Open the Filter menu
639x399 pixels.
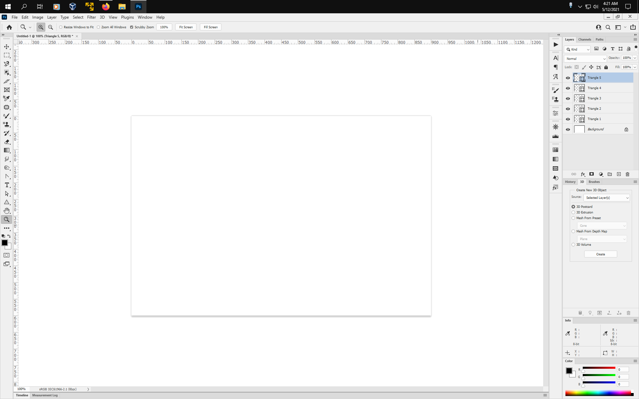92,17
